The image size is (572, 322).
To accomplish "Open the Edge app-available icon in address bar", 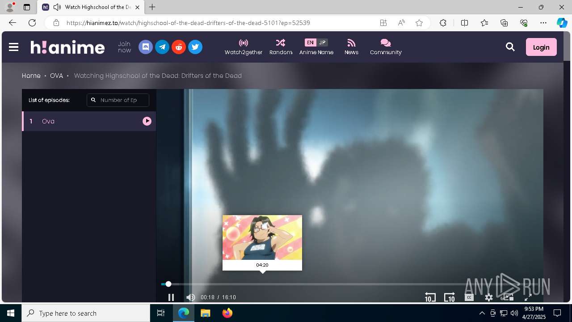I will pyautogui.click(x=383, y=23).
